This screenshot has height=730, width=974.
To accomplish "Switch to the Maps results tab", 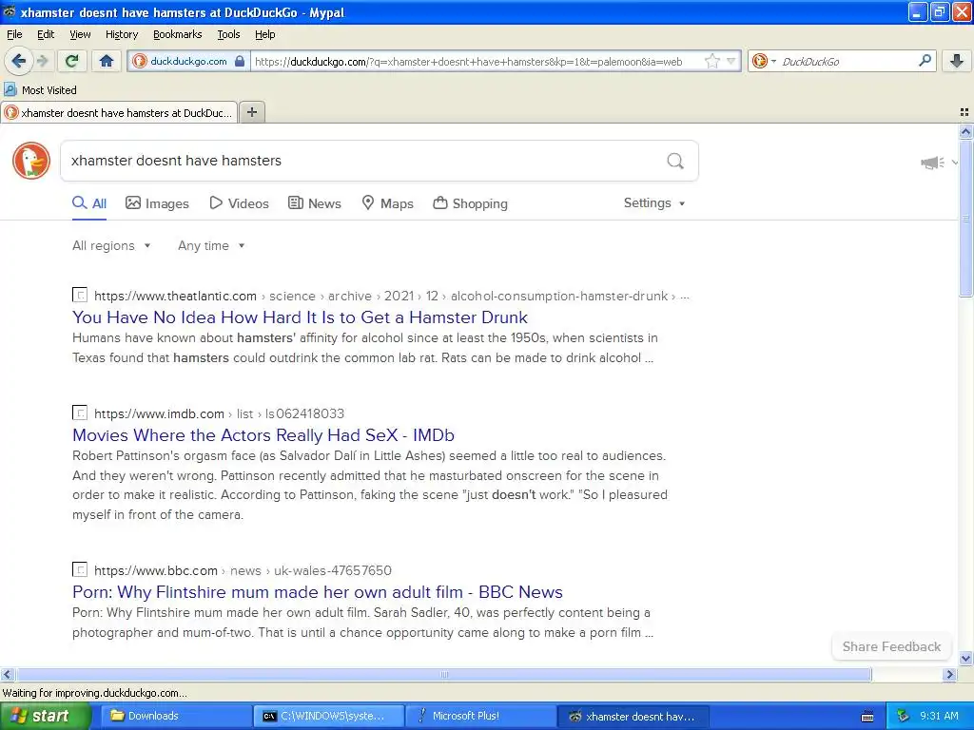I will [x=388, y=203].
